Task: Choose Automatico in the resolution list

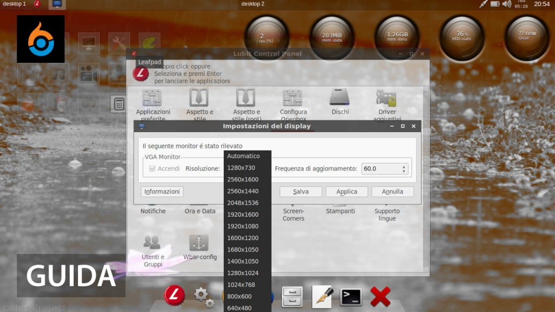Action: pos(243,156)
